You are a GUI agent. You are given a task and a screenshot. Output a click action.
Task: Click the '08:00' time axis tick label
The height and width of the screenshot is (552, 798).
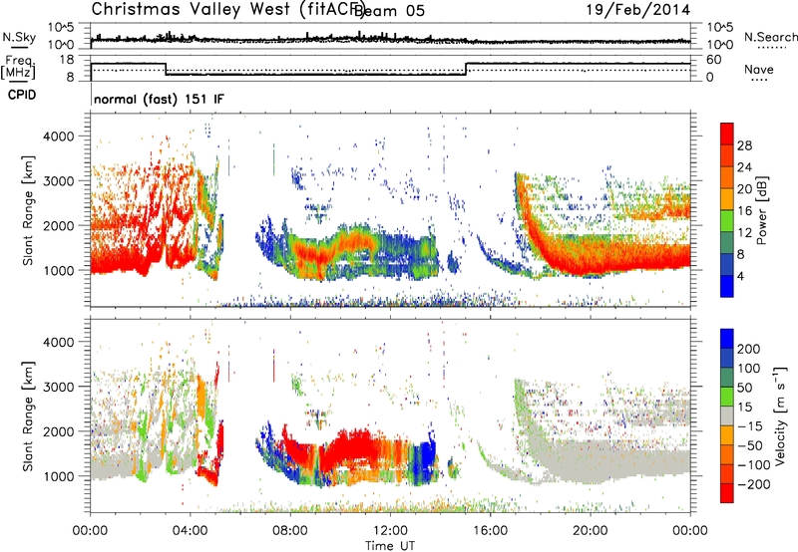[290, 531]
